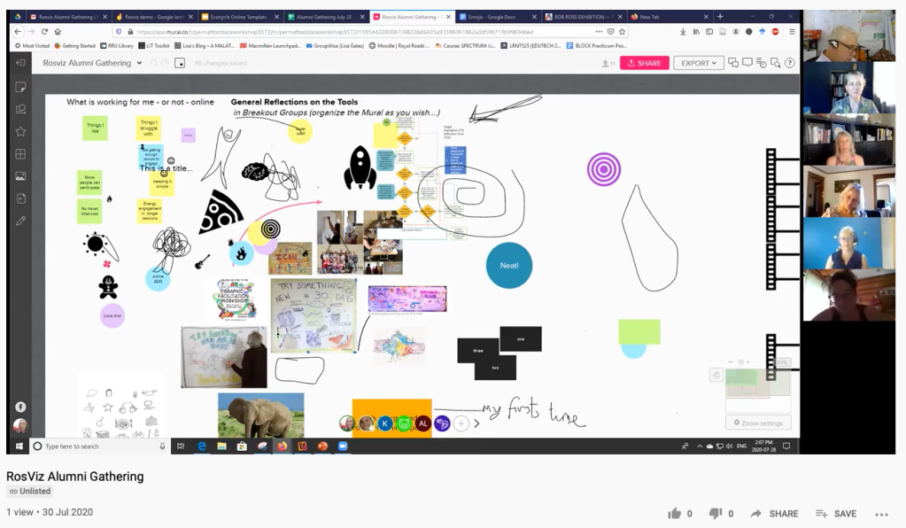
Task: View the participants count icon
Action: tap(608, 64)
